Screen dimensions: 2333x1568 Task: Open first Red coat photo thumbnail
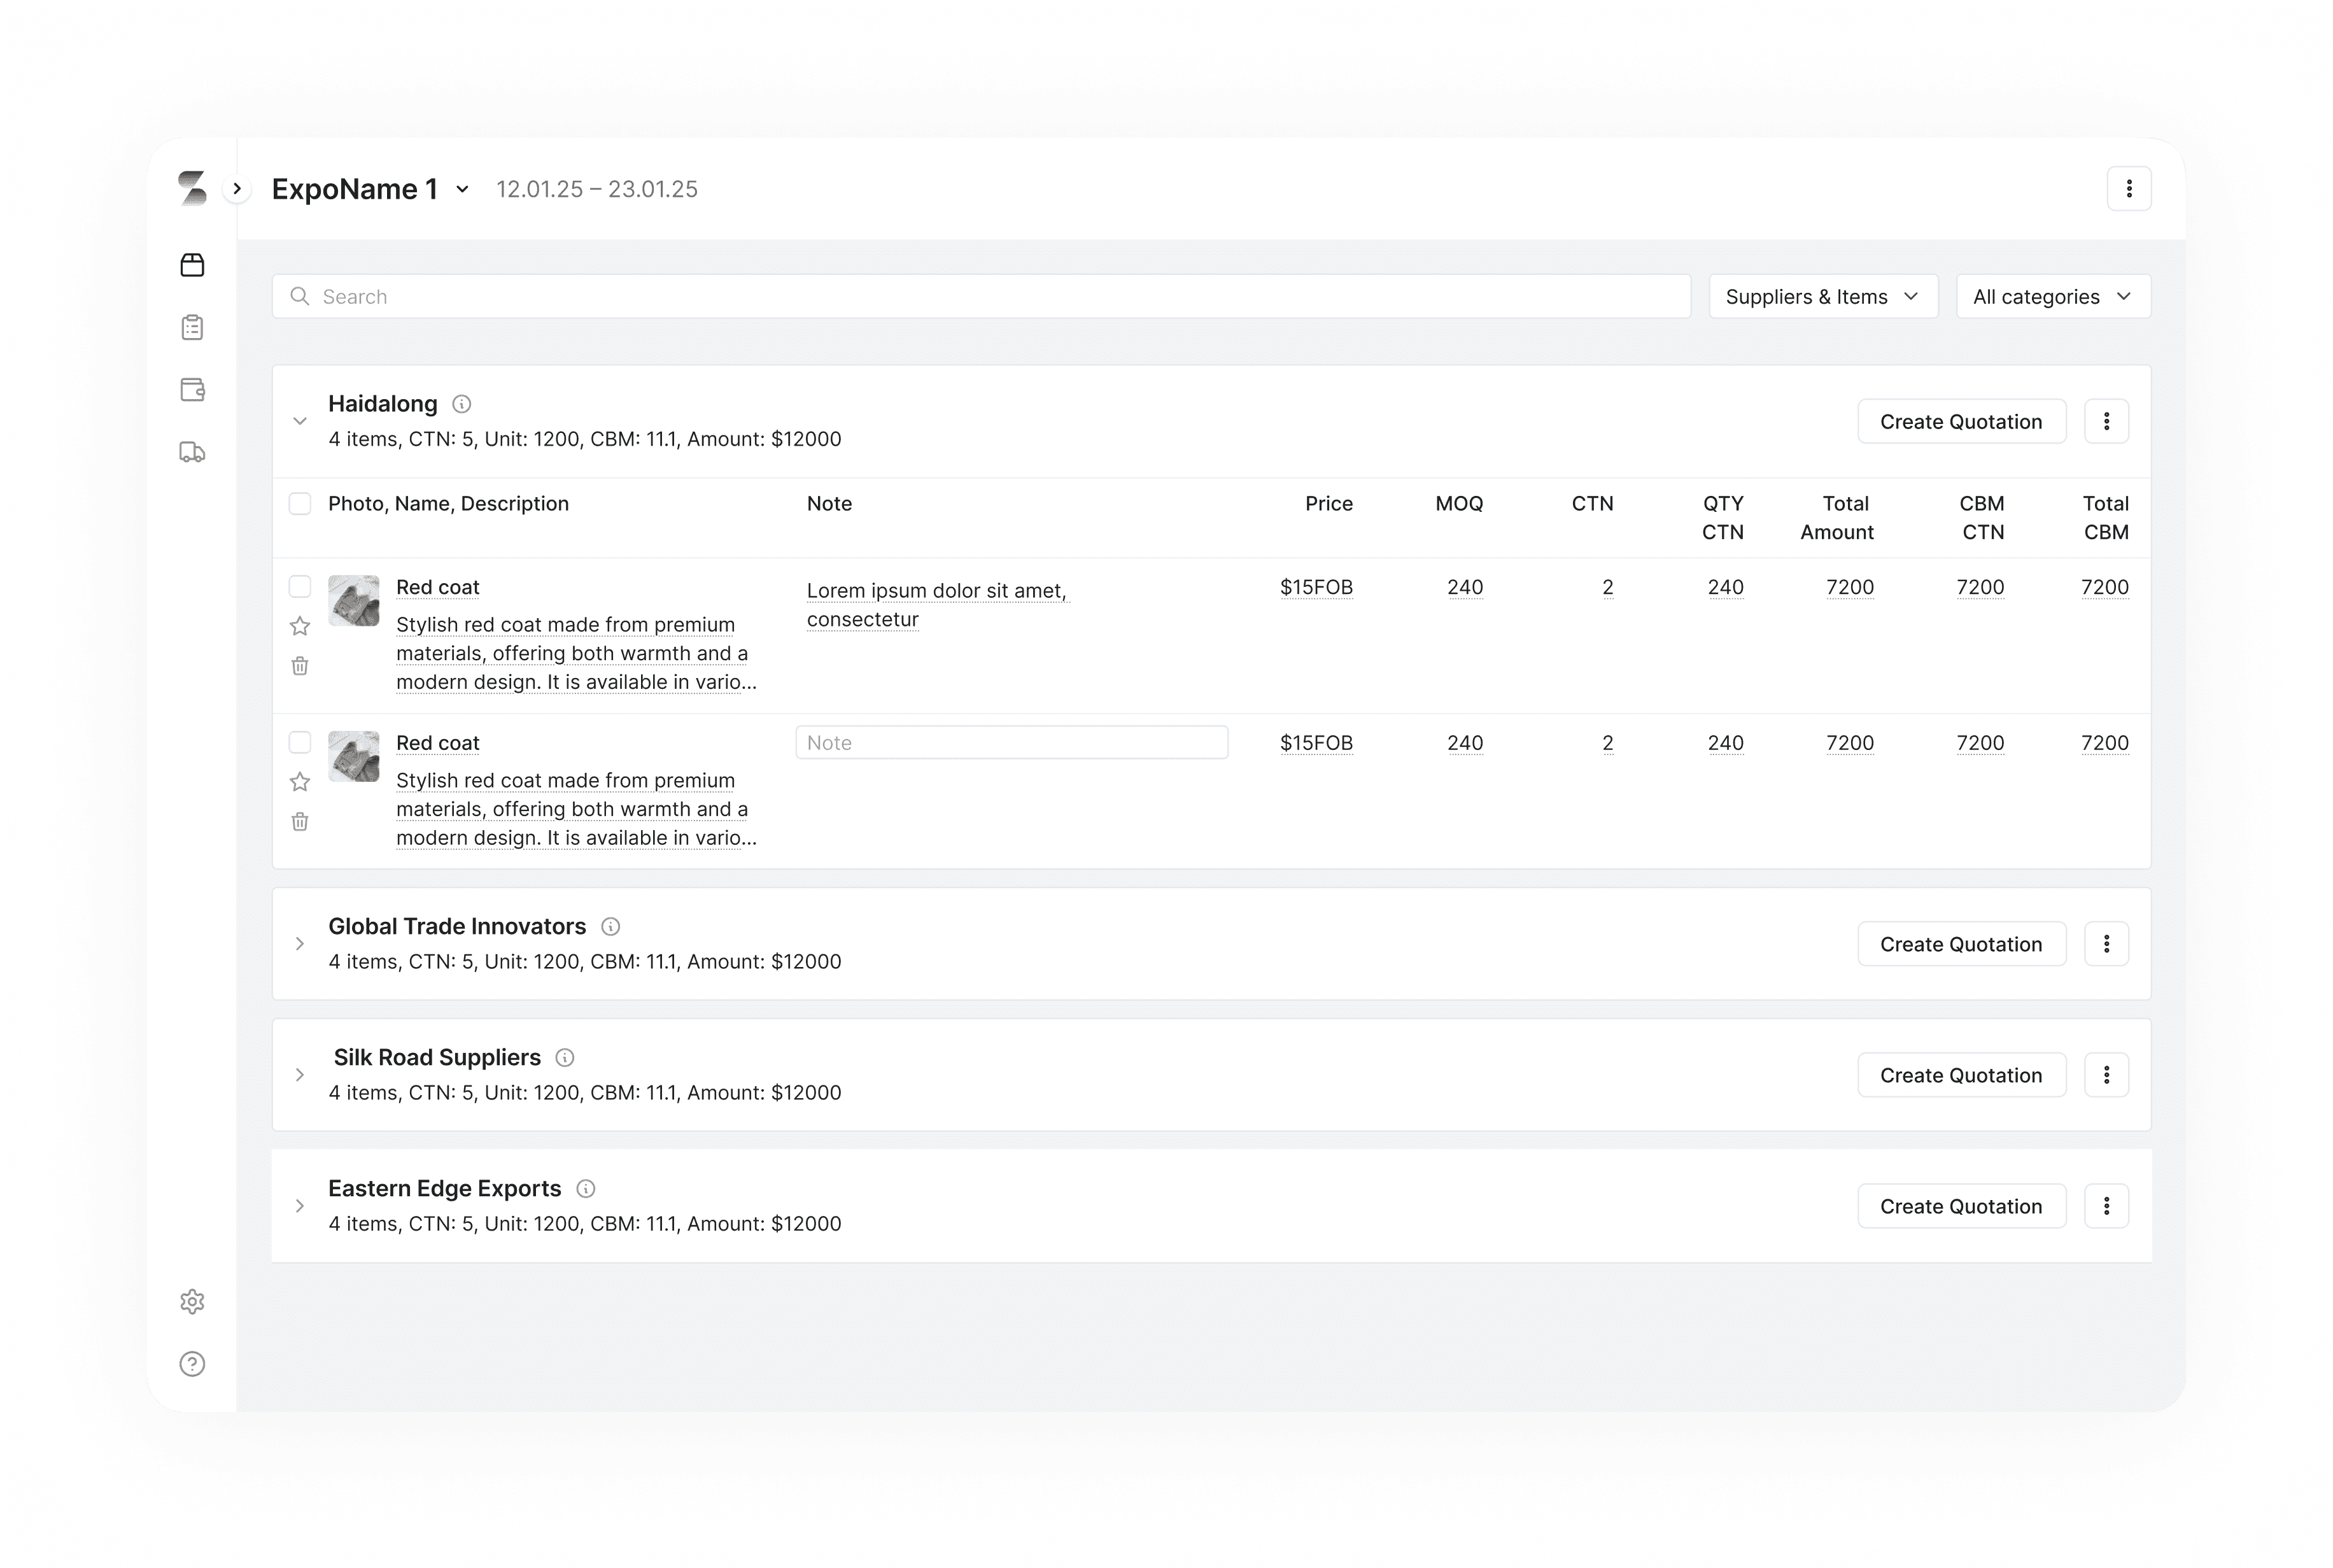click(x=354, y=600)
